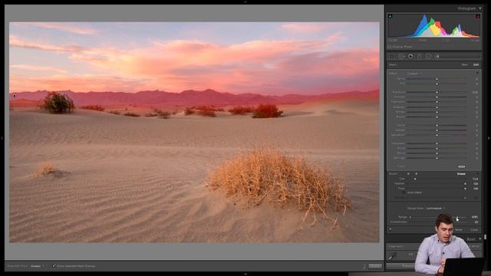Click the Done button in toolbar
Screen dimensions: 491x276
[x=375, y=266]
